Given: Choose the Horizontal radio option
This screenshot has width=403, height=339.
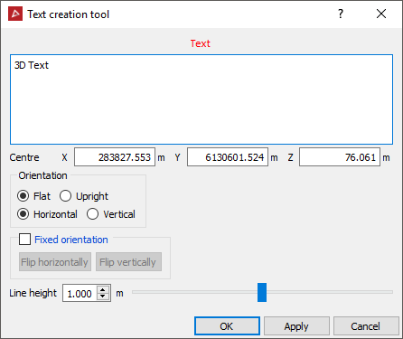Looking at the screenshot, I should pyautogui.click(x=23, y=214).
